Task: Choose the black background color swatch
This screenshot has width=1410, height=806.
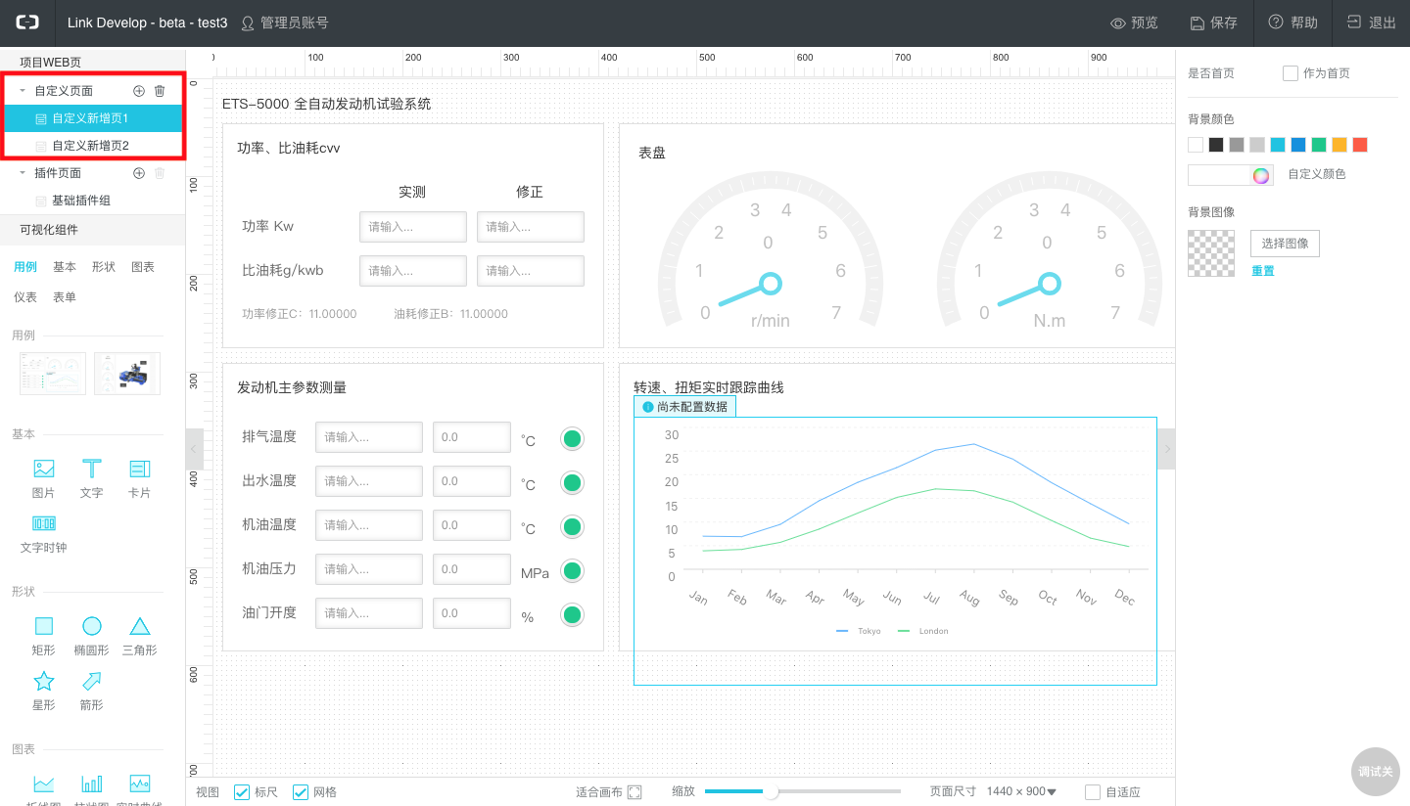Action: (x=1216, y=145)
